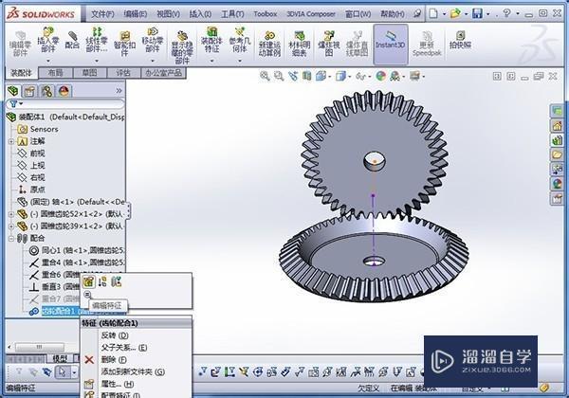The width and height of the screenshot is (569, 398).
Task: Switch to 模型 bottom tab
Action: [x=60, y=359]
